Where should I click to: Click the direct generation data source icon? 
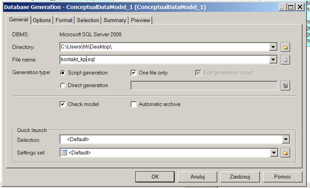285,86
